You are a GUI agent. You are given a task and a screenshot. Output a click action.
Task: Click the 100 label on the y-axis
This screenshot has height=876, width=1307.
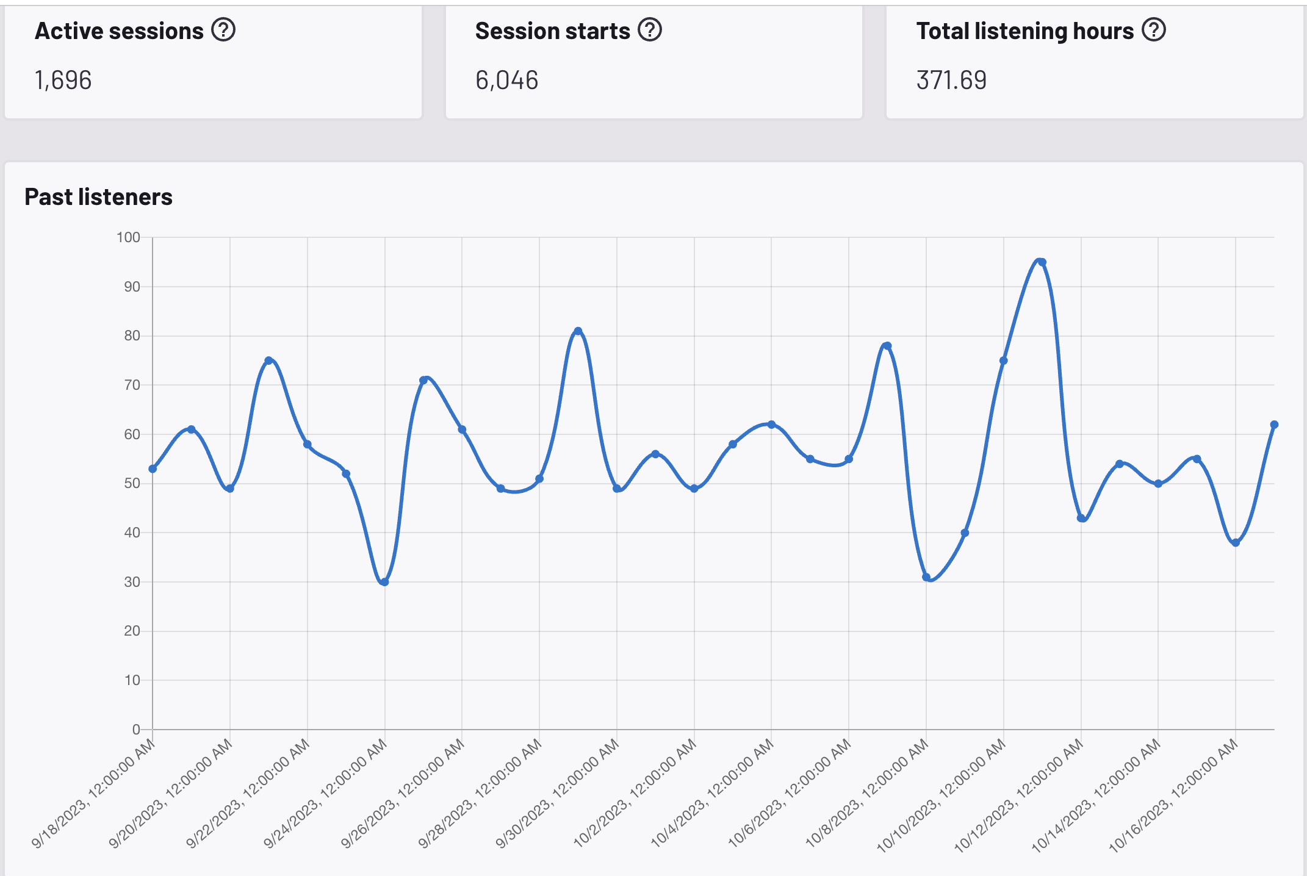[128, 237]
